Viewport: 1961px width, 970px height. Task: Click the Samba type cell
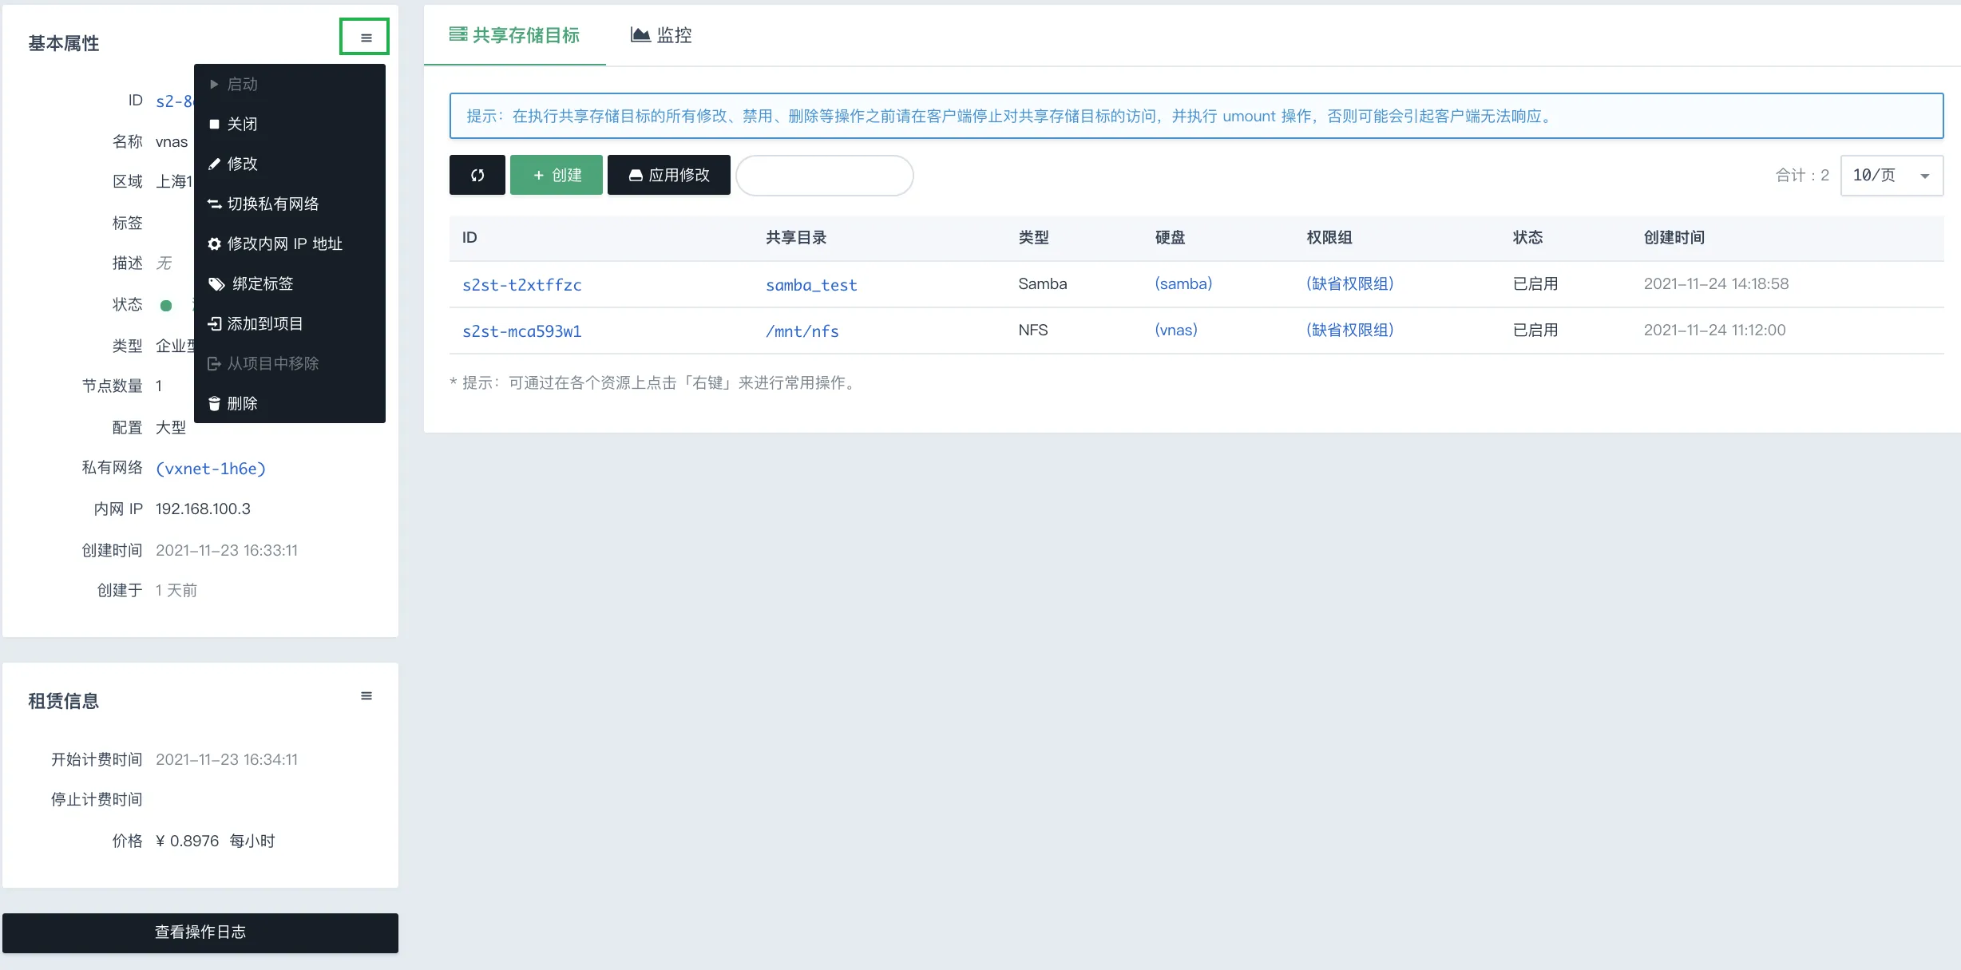point(1042,283)
